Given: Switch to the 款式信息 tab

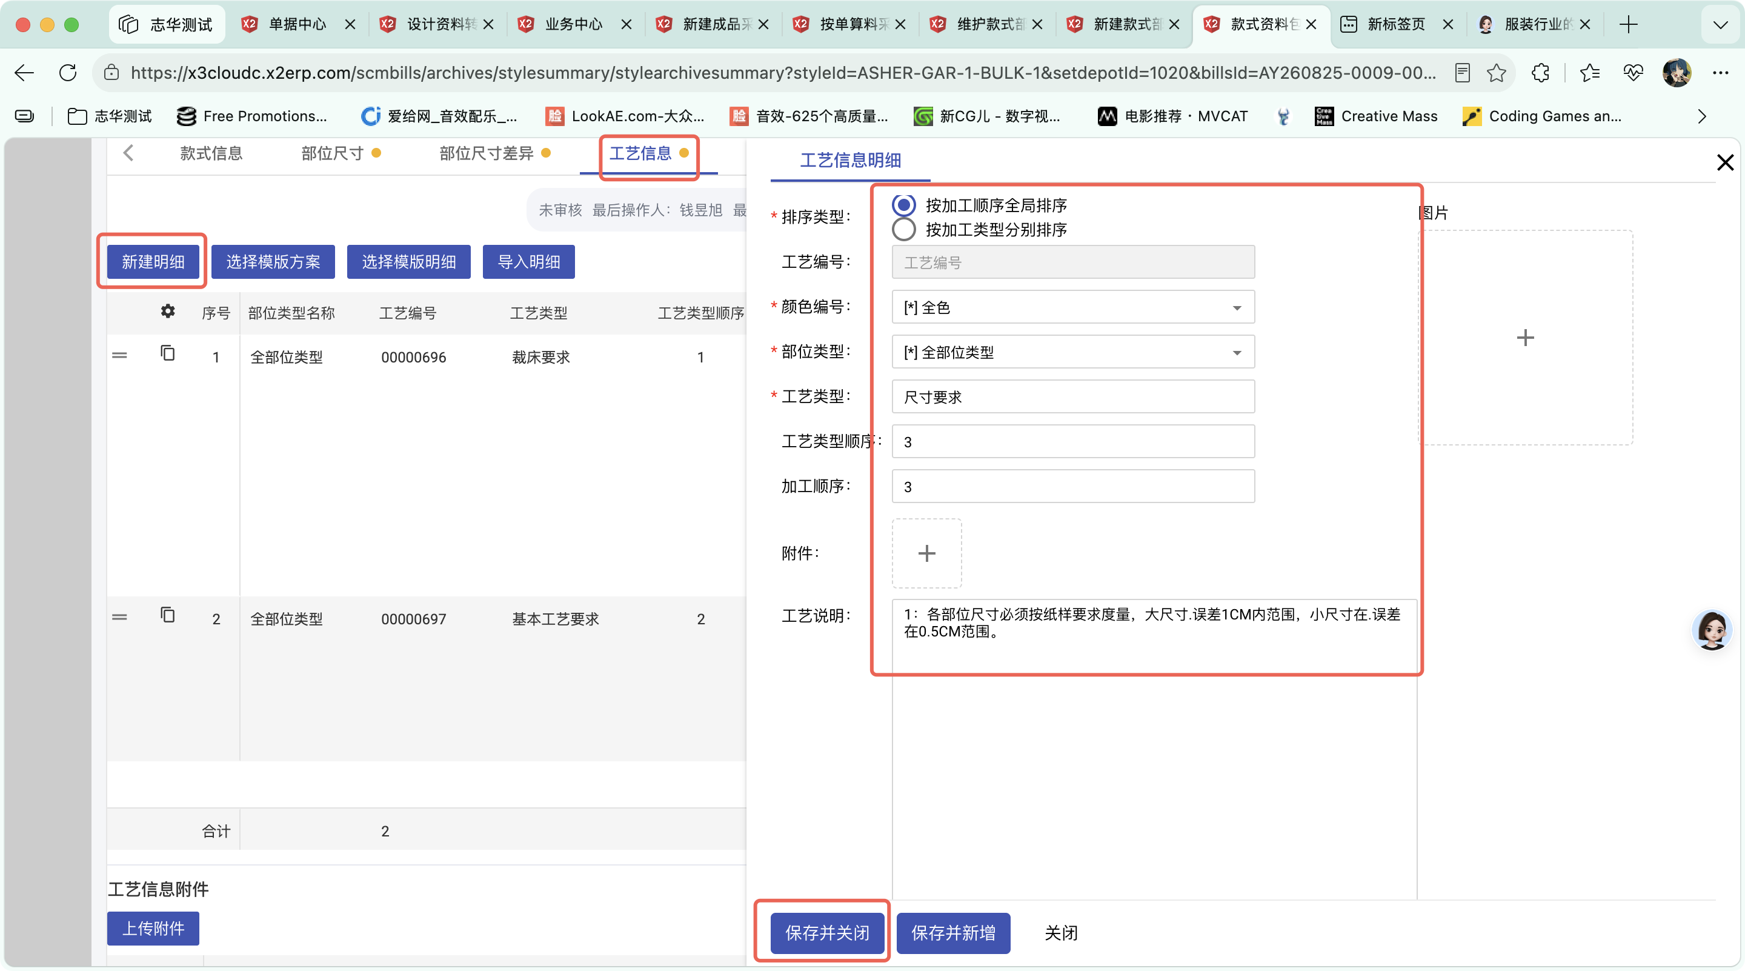Looking at the screenshot, I should tap(211, 153).
